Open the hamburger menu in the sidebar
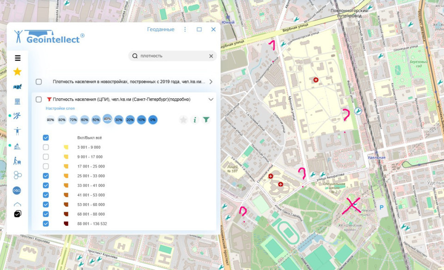 (x=18, y=58)
